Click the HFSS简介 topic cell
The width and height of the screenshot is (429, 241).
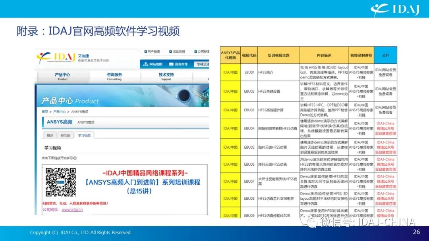278,72
